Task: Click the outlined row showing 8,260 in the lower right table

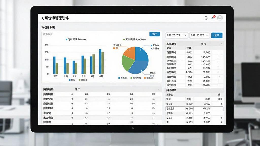Action: pos(194,109)
